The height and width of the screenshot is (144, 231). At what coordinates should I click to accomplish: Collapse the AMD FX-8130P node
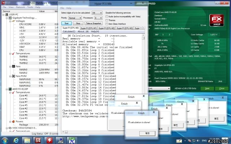tap(7, 89)
